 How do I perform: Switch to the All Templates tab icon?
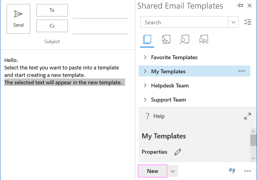pos(147,40)
